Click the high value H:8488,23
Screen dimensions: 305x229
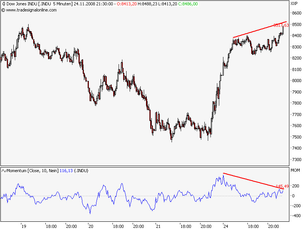147,4
